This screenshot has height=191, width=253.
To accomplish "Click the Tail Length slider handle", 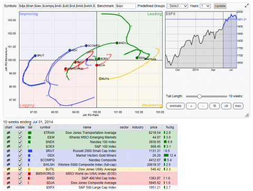I will 199,96.
